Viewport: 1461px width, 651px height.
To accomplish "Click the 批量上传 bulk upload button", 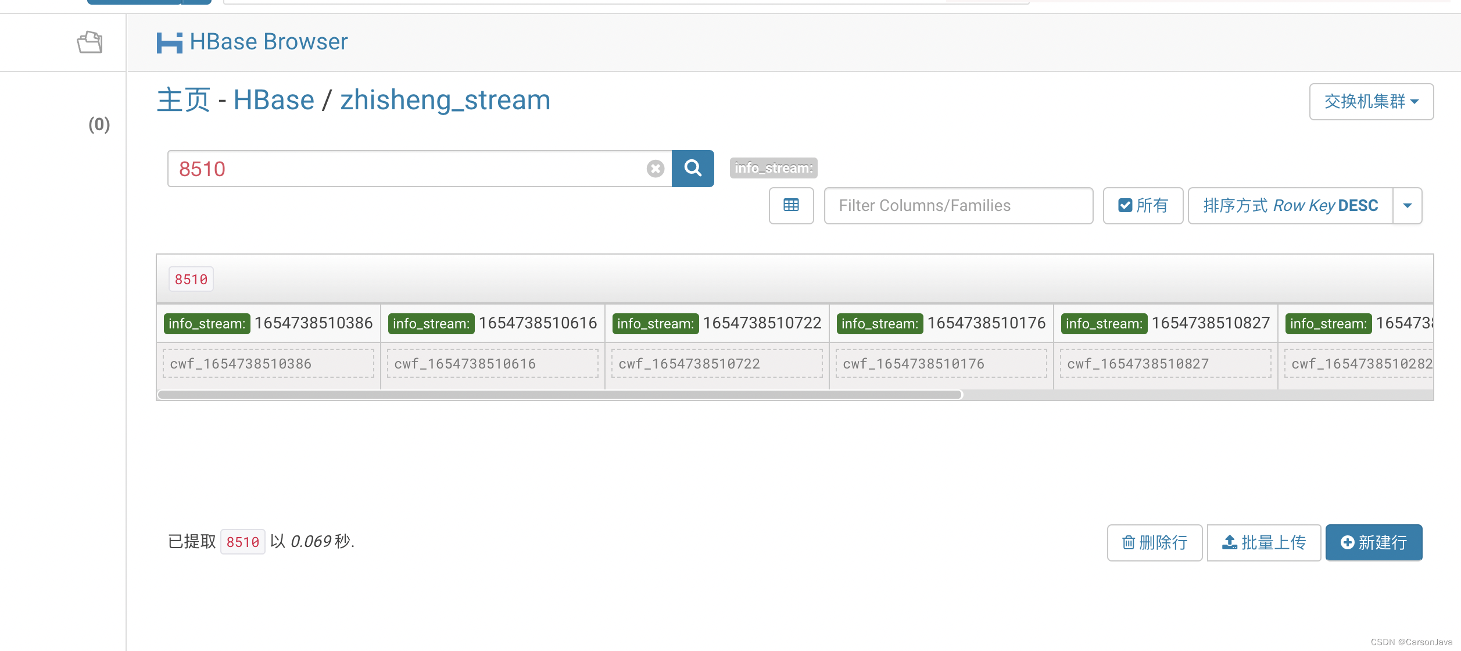I will 1264,543.
